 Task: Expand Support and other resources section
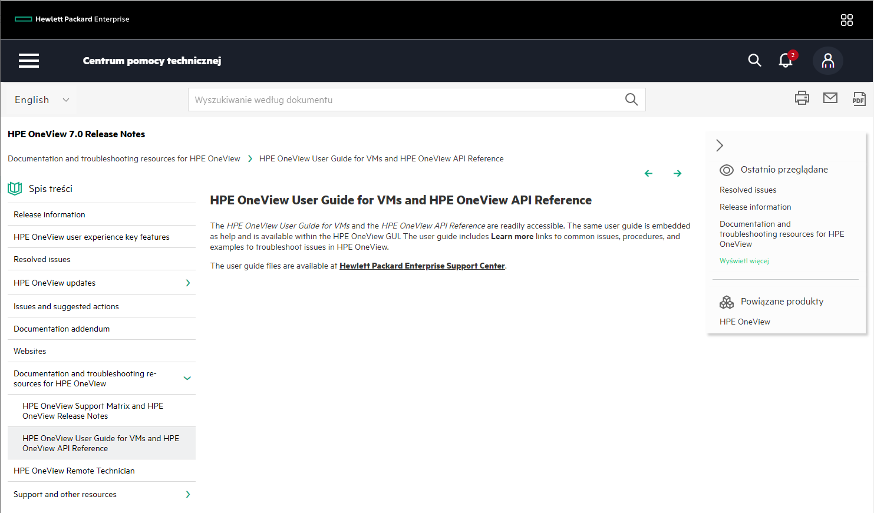(188, 494)
